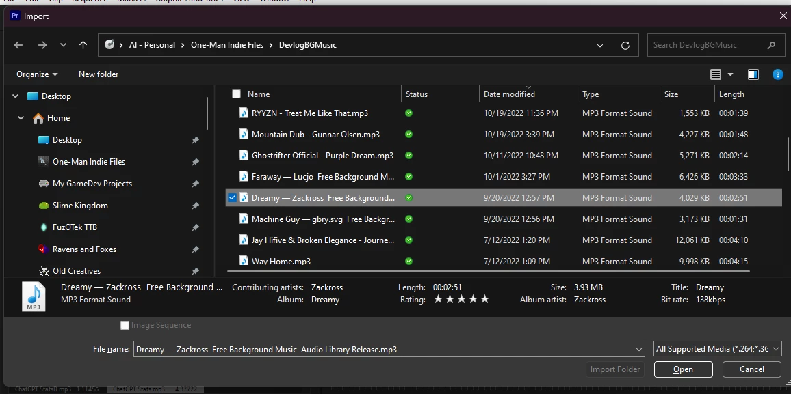
Task: Uncheck the Dreamy — Zackross file checkbox
Action: click(x=232, y=198)
